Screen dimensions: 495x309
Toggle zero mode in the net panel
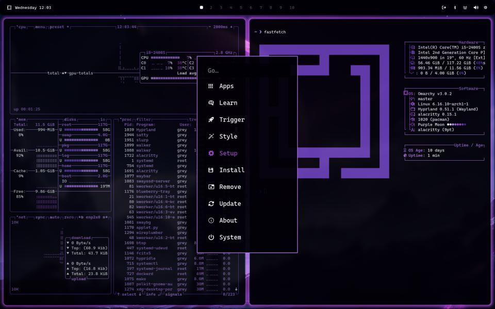(x=69, y=217)
